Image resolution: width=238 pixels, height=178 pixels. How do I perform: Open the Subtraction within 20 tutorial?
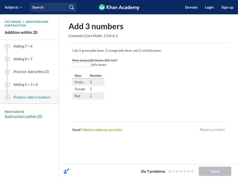click(23, 116)
